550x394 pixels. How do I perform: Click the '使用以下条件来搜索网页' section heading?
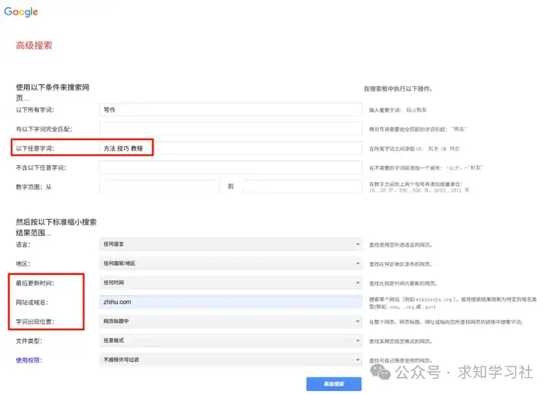click(x=52, y=92)
